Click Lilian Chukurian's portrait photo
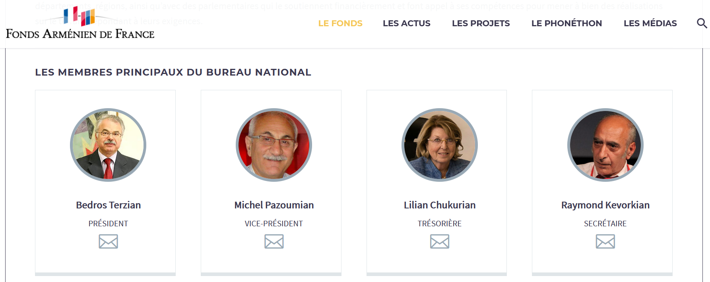 pyautogui.click(x=439, y=145)
